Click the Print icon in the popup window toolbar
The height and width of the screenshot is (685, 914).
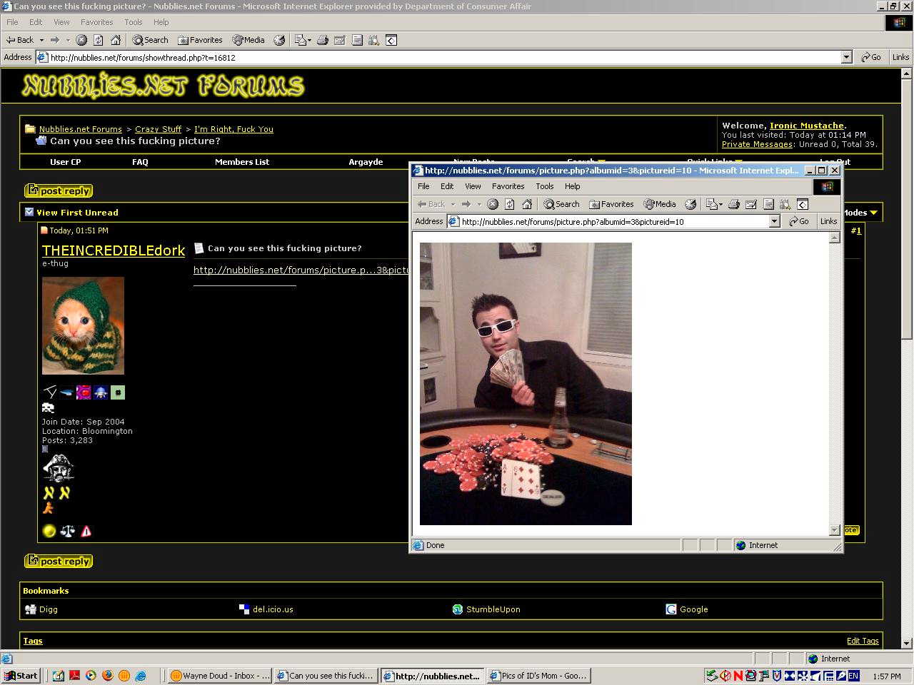pyautogui.click(x=733, y=204)
